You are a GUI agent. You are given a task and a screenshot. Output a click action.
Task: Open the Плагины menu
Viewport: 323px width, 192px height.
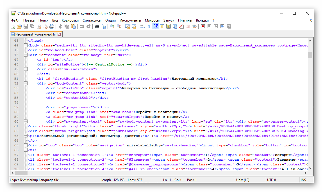tap(185, 20)
